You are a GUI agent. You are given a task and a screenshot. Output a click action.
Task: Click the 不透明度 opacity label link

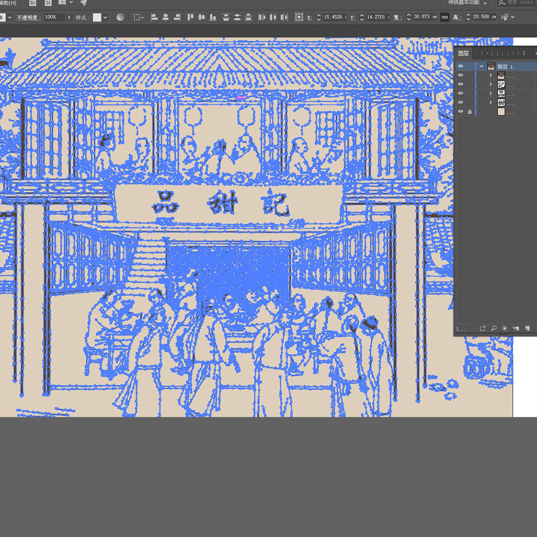coord(29,17)
